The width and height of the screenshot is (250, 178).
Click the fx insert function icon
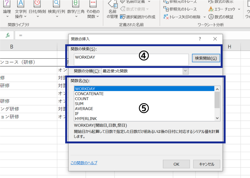[8, 35]
